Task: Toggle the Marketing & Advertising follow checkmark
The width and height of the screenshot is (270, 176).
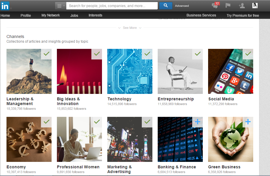Action: tap(147, 122)
